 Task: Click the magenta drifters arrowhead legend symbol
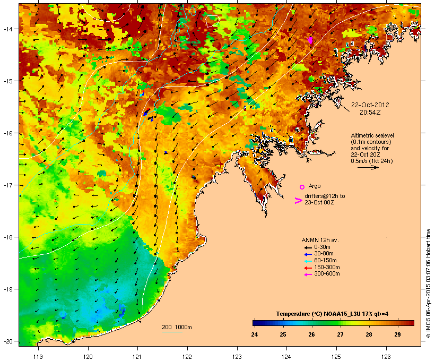pos(298,201)
